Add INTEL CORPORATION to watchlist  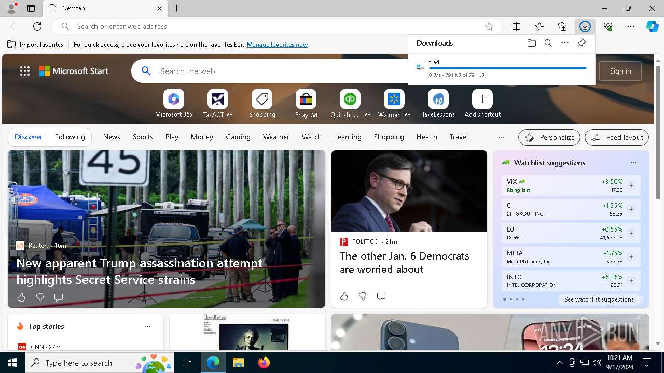pos(631,281)
